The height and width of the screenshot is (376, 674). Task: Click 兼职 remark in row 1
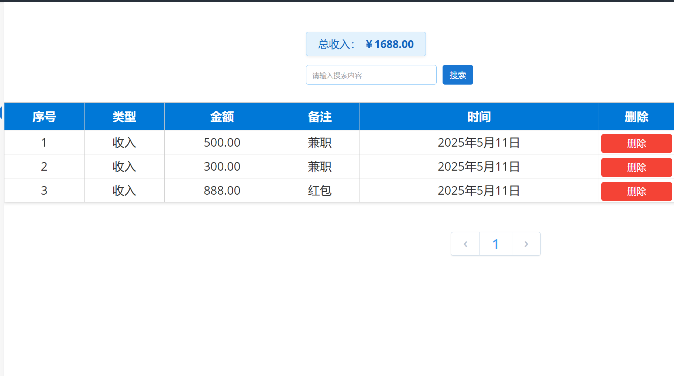pos(320,142)
